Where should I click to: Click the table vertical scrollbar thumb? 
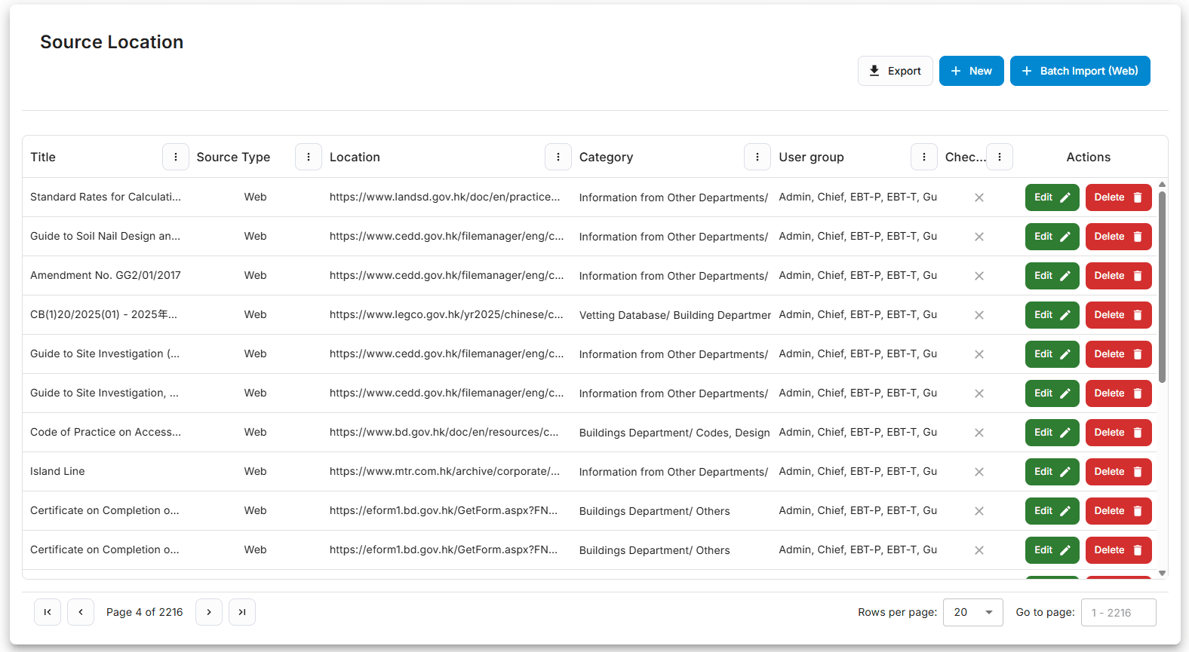[1162, 287]
